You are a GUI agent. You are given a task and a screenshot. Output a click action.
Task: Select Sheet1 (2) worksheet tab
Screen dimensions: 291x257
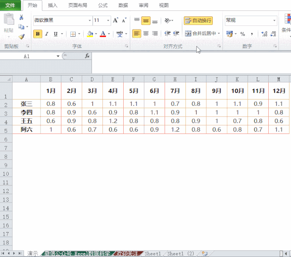pos(181,253)
